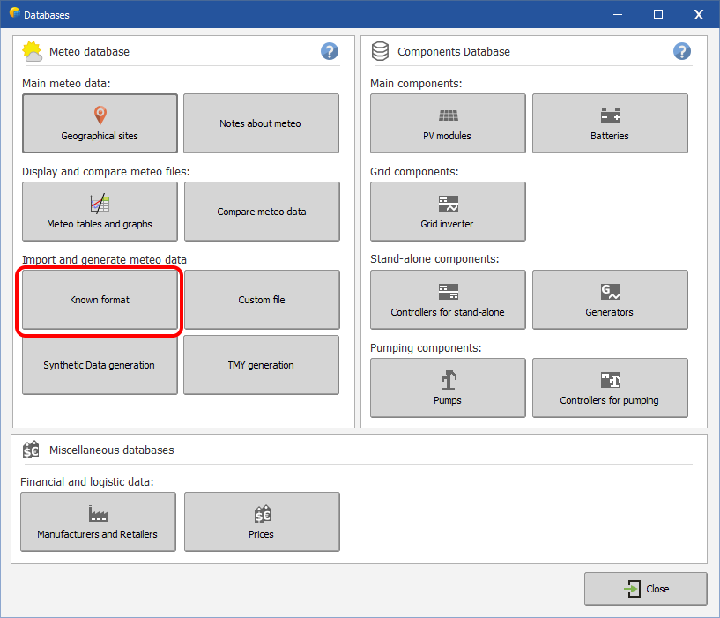
Task: Click the Known format import button
Action: pos(100,300)
